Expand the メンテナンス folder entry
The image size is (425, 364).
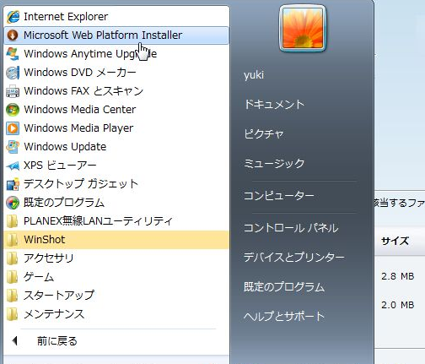(x=116, y=314)
